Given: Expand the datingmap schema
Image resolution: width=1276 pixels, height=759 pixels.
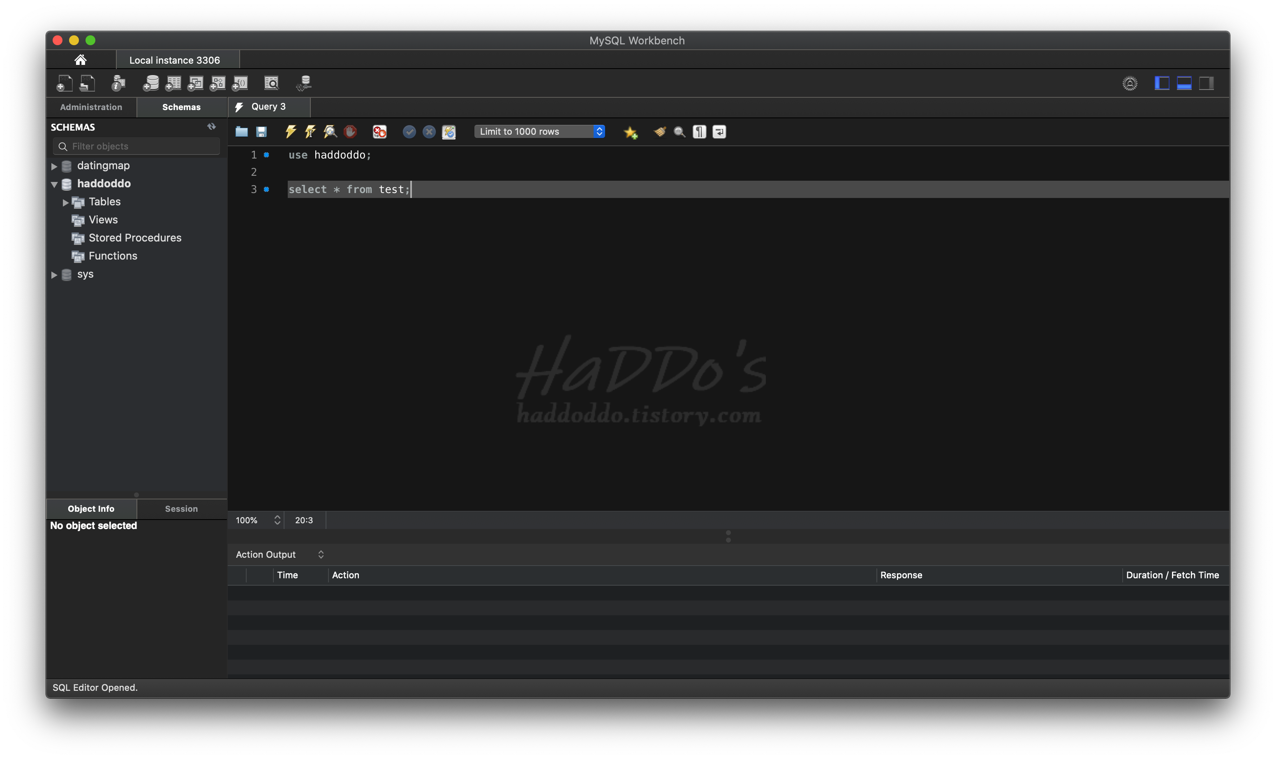Looking at the screenshot, I should [54, 166].
